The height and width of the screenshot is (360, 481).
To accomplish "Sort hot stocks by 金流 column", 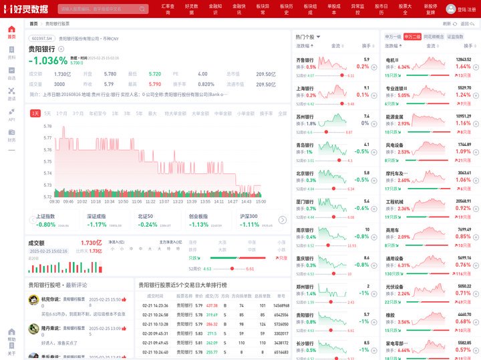I will [337, 46].
